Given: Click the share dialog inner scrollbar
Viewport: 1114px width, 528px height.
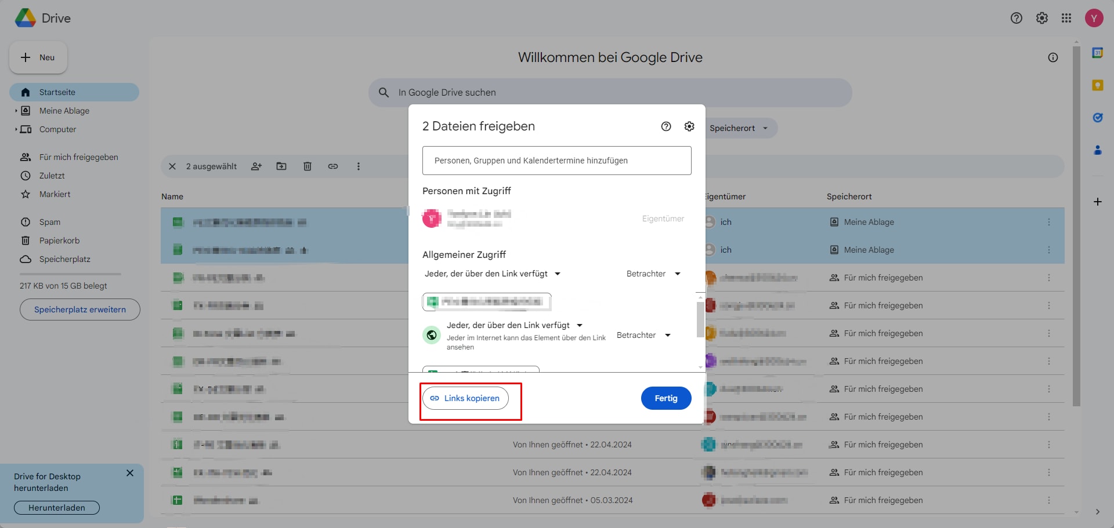Looking at the screenshot, I should click(700, 319).
